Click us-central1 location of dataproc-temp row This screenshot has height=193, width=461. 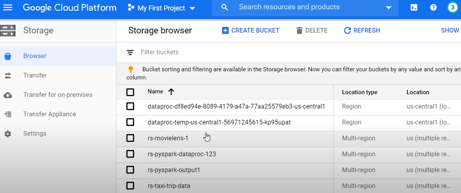pos(429,122)
